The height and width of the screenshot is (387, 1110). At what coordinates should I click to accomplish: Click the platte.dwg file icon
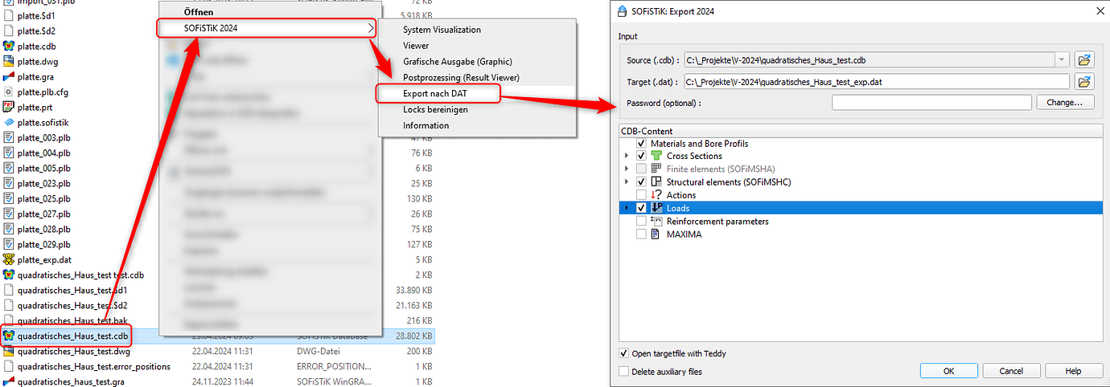[x=9, y=61]
